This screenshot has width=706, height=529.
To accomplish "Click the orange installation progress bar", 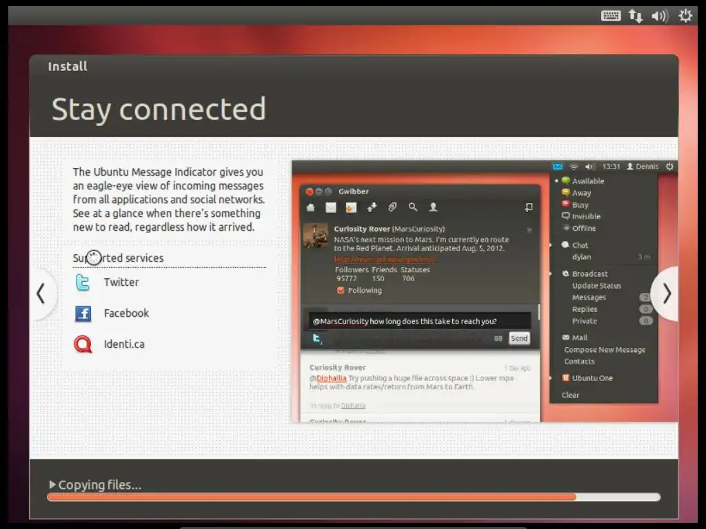I will click(354, 497).
